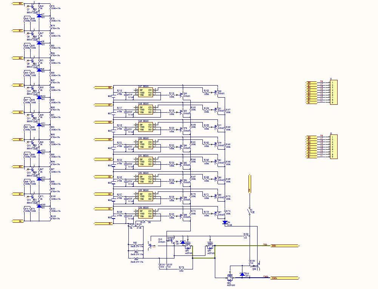This screenshot has width=378, height=289.
Task: Select the U7 431 regulator symbol
Action: click(x=39, y=16)
